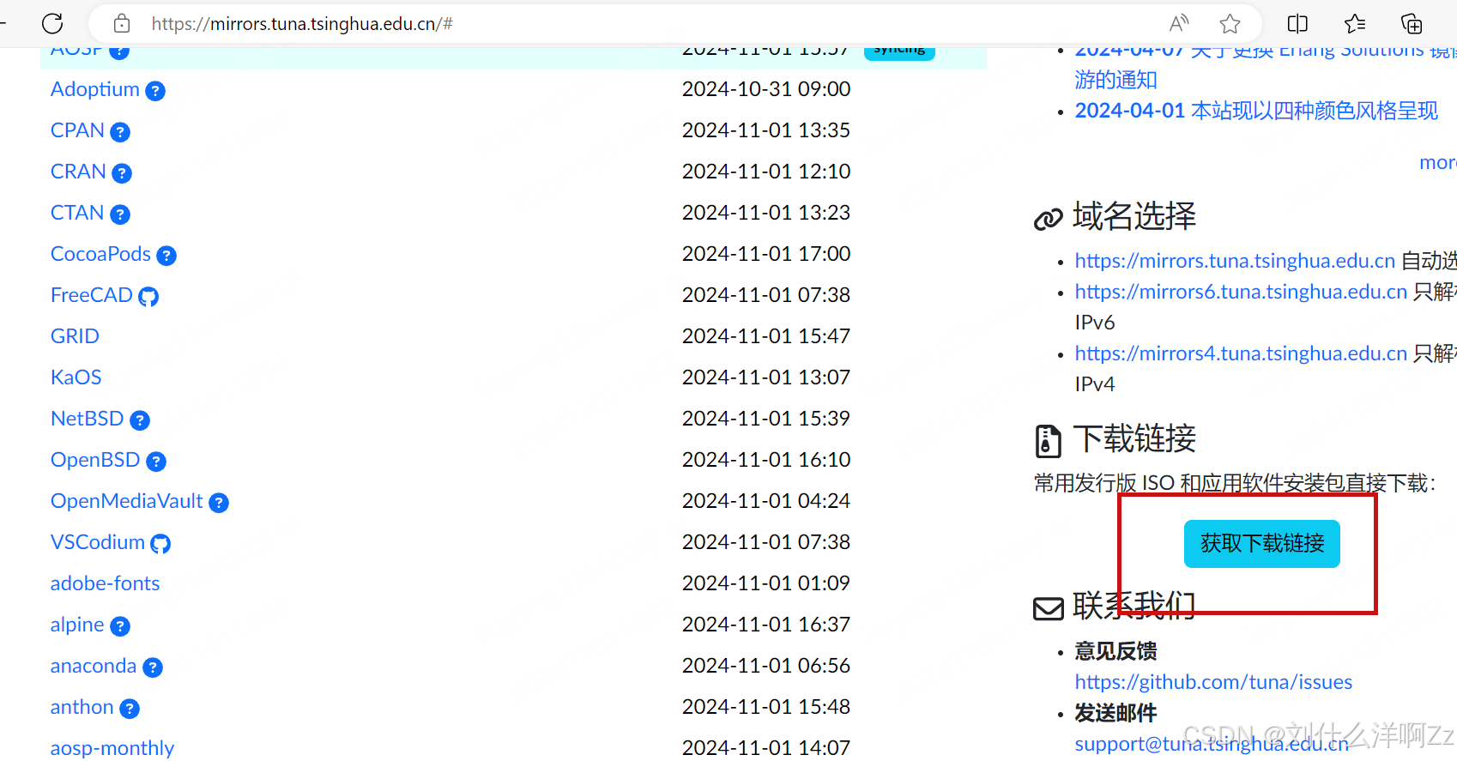
Task: Open the anaconda mirror link
Action: click(x=94, y=666)
